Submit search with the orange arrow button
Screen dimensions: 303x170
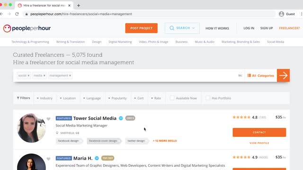click(x=283, y=76)
